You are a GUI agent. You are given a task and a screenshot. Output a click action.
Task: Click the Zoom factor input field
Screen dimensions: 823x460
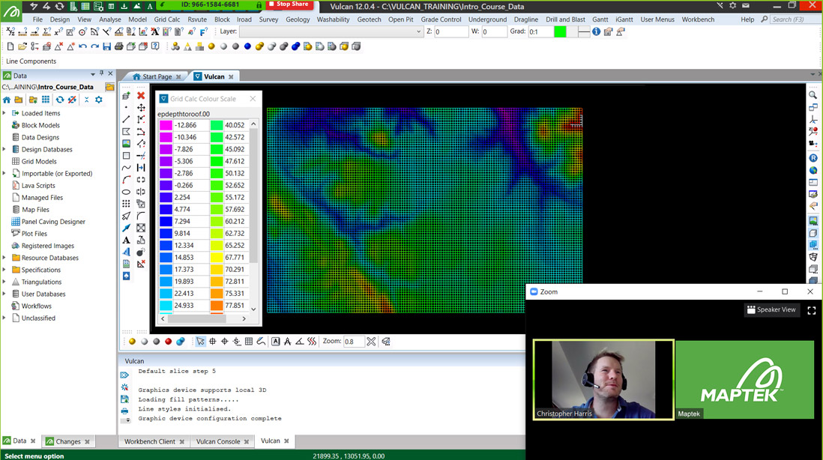point(353,342)
